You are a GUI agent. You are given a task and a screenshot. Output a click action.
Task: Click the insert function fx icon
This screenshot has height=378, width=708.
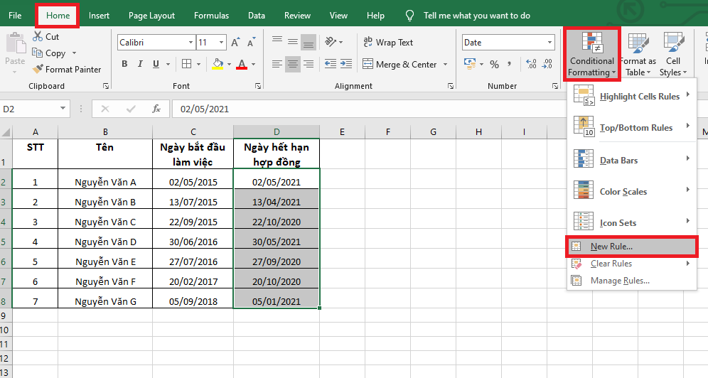click(x=156, y=109)
